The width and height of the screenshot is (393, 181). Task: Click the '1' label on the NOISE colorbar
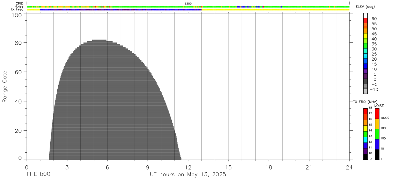pos(381,159)
